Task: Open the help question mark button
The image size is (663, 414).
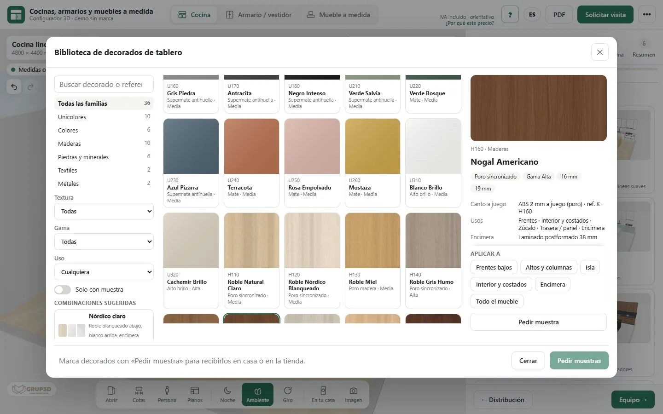Action: [x=510, y=15]
